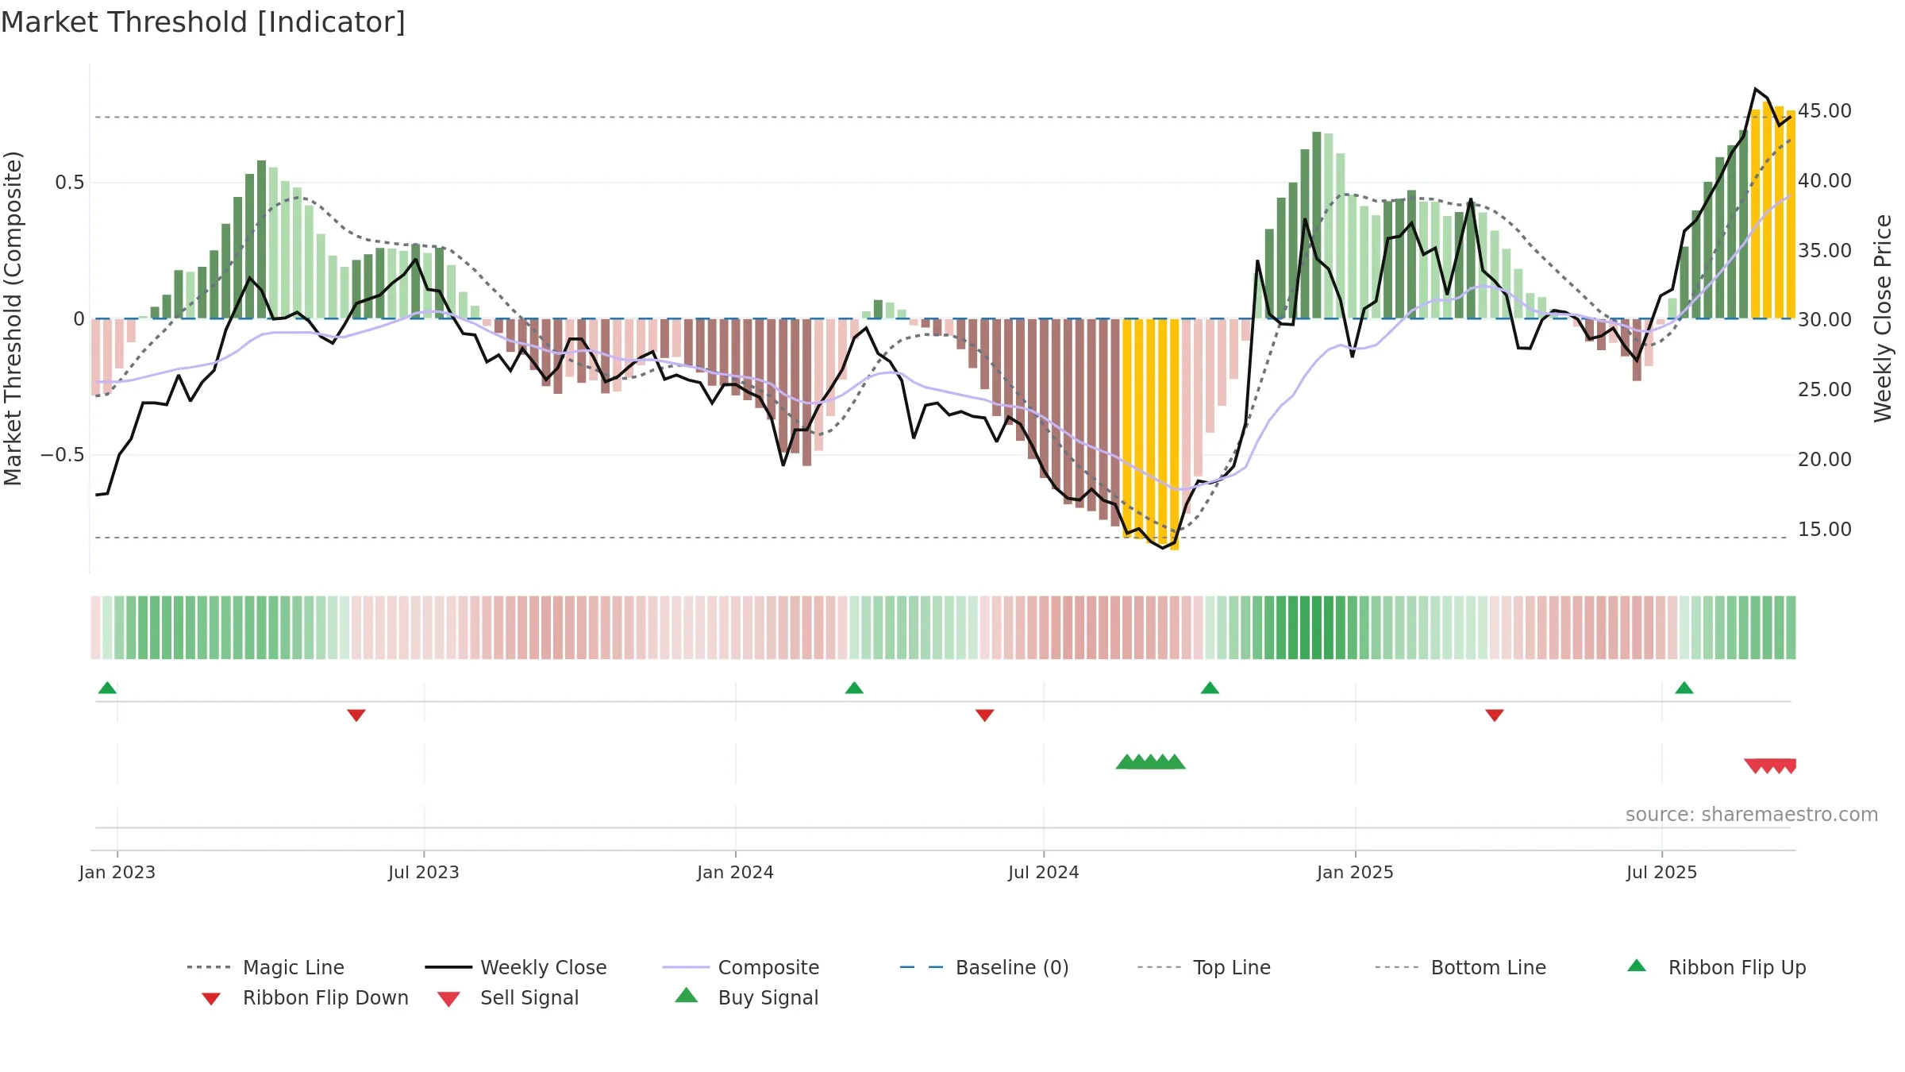Screen dimensions: 1905x1072
Task: Click the Ribbon Flip Up marker after Jan 2024
Action: tap(854, 688)
